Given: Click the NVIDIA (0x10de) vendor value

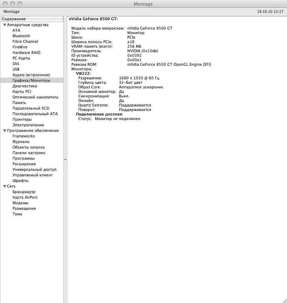Looking at the screenshot, I should pyautogui.click(x=142, y=51).
